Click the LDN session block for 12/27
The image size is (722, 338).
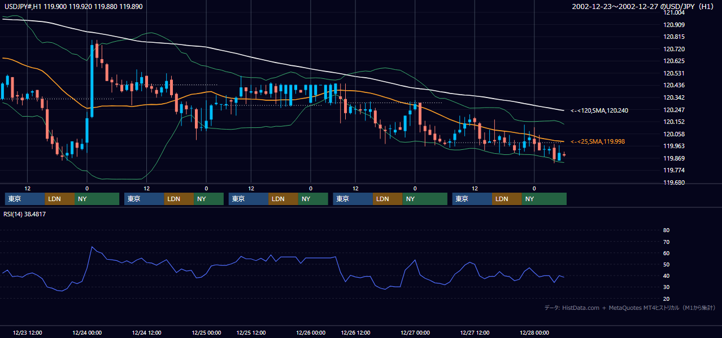(x=507, y=199)
